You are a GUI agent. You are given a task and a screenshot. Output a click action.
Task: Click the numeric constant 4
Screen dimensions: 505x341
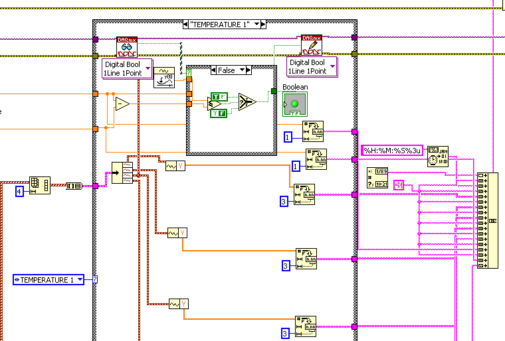click(x=20, y=192)
